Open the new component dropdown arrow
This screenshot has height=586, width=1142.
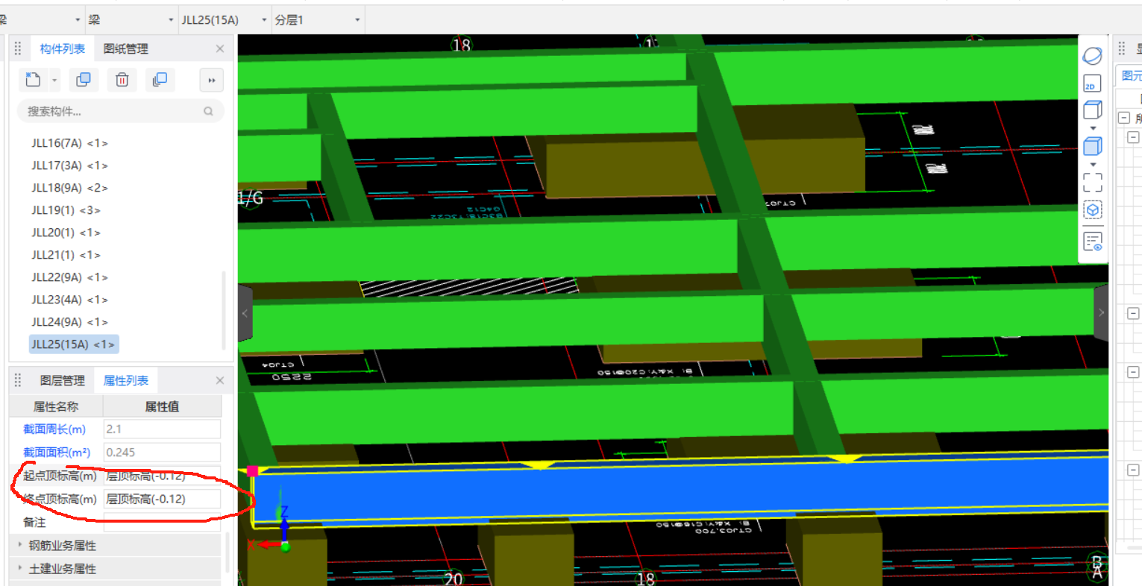point(54,80)
